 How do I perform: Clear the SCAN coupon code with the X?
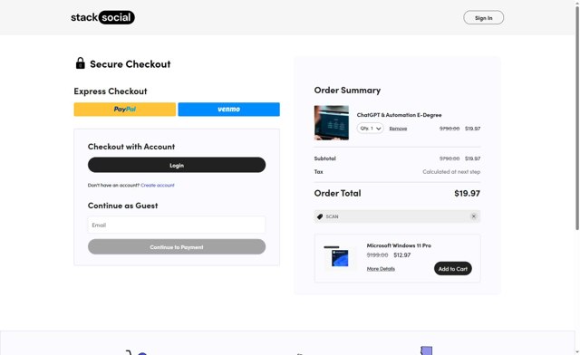(473, 216)
